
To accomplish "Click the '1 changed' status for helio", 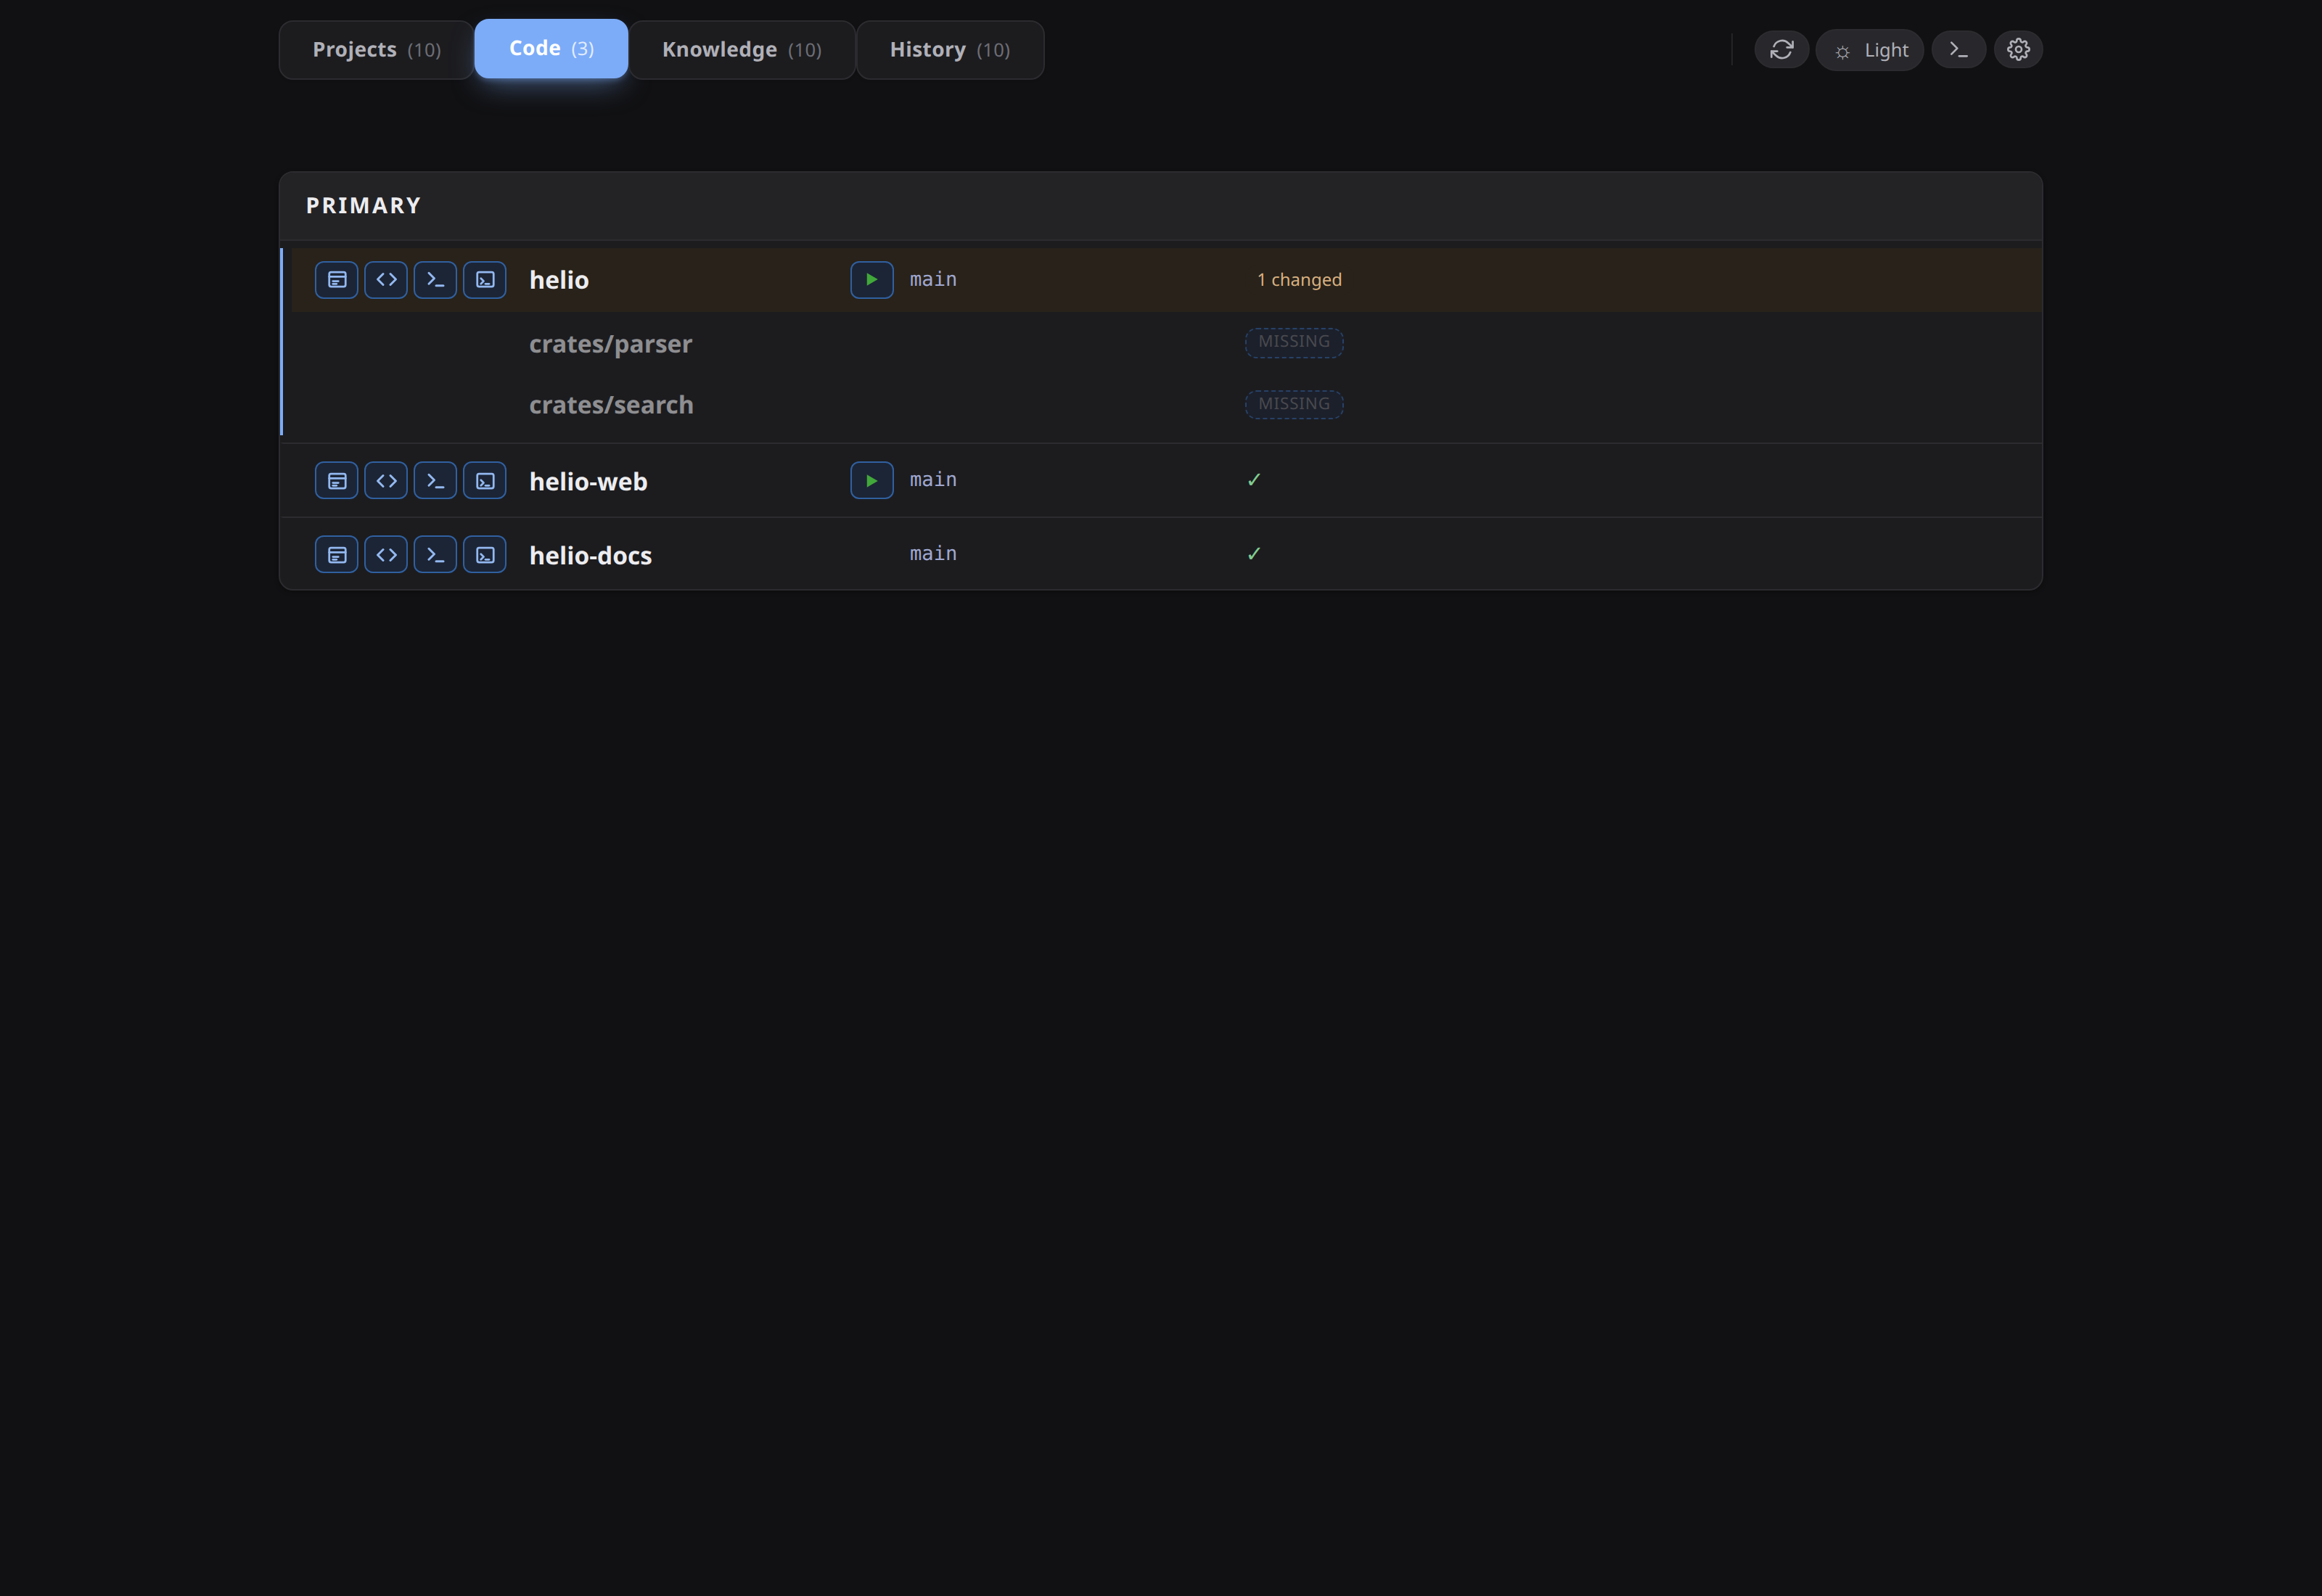I will click(1299, 280).
